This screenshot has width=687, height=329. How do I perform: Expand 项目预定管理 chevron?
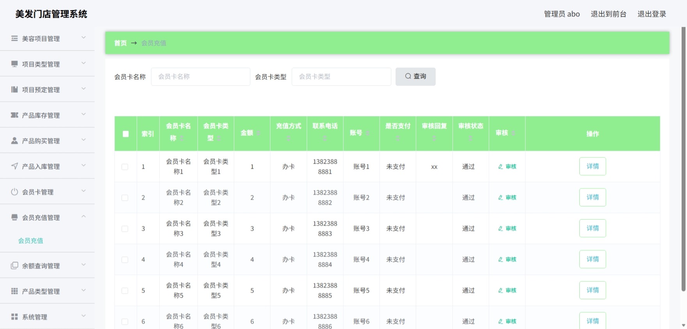pyautogui.click(x=83, y=88)
